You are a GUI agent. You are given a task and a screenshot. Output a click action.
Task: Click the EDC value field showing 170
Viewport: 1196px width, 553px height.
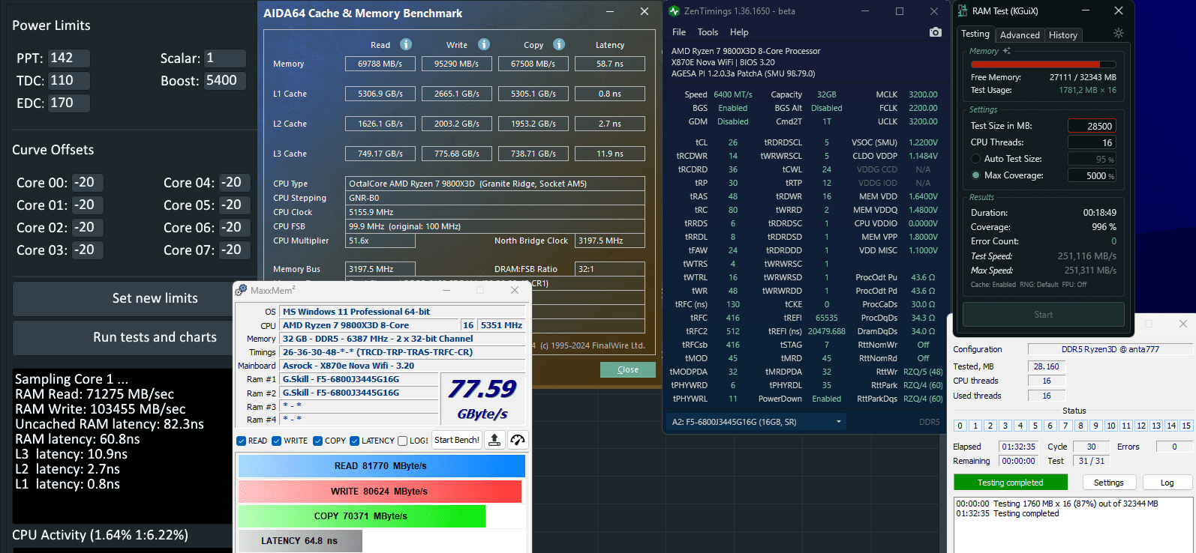coord(69,103)
